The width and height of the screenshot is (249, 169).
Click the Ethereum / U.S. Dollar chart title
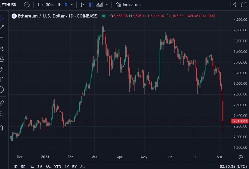pos(57,16)
